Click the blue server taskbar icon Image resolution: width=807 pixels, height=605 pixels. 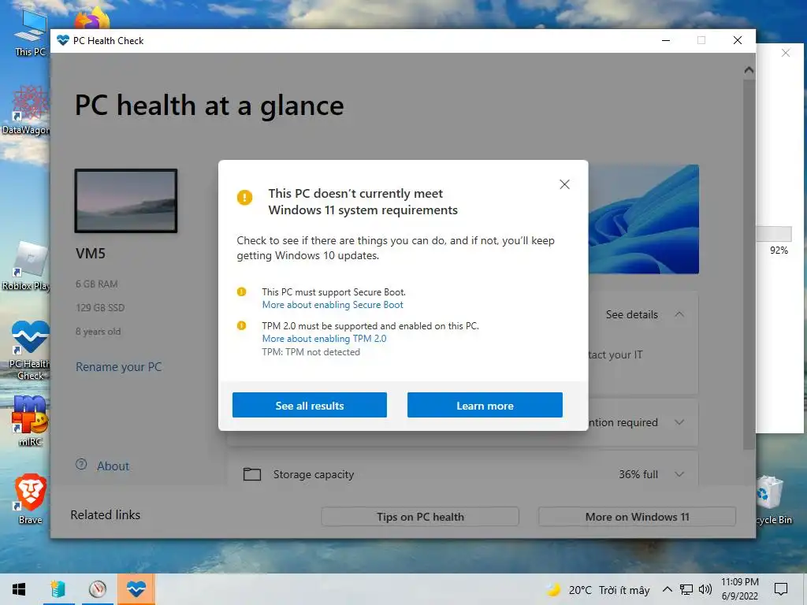click(58, 589)
